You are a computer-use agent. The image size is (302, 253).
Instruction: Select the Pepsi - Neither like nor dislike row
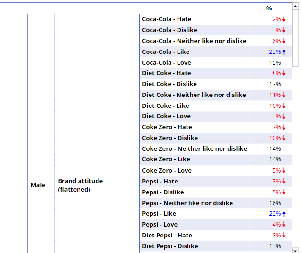[187, 203]
